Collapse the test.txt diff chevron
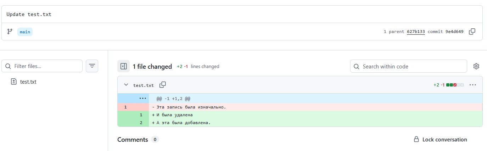Screen dimensions: 487x151 click(126, 85)
